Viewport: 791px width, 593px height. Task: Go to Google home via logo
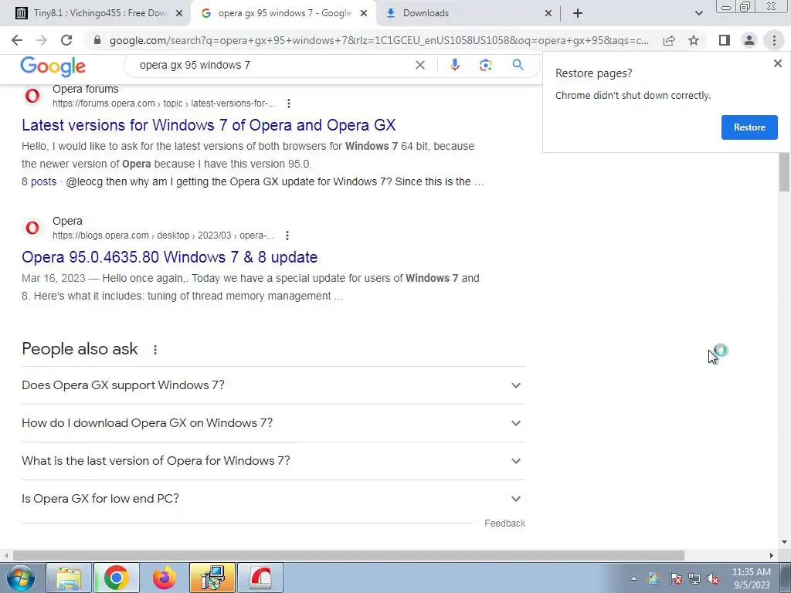pos(53,66)
